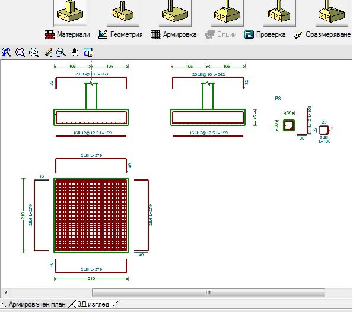This screenshot has width=353, height=312.
Task: Click the left 16Ш12@ 12.5 L=199 label
Action: (93, 133)
